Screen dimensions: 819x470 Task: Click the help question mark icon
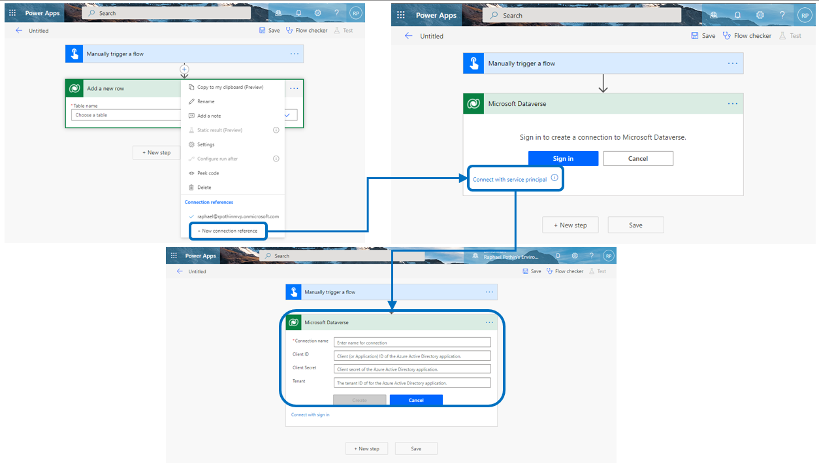pyautogui.click(x=337, y=13)
